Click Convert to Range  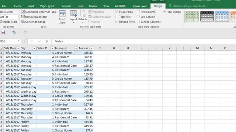click(x=33, y=22)
